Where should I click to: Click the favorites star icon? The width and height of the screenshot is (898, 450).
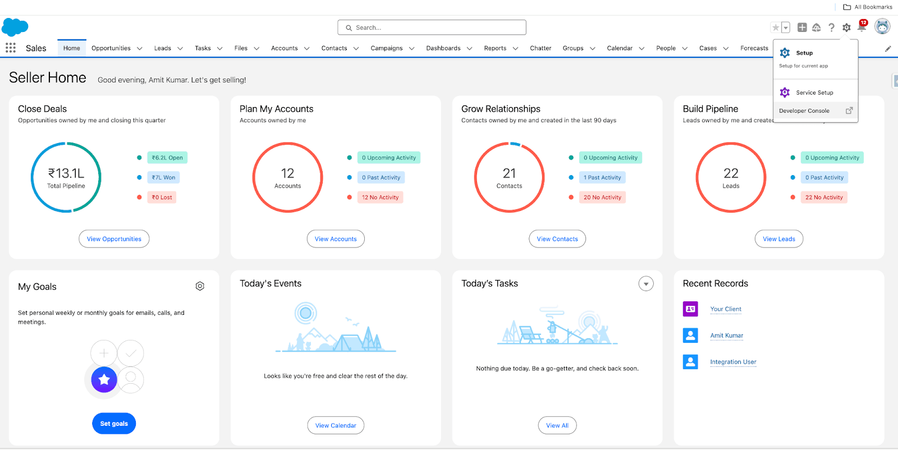coord(776,27)
